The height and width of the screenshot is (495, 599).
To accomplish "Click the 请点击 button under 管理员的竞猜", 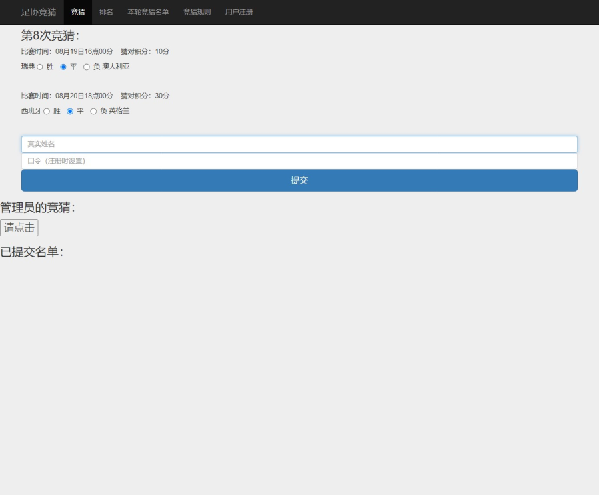I will (19, 228).
